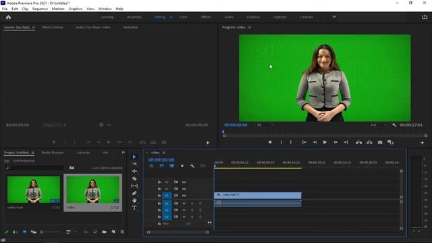Screen dimensions: 432x243
Task: Open playback resolution Full dropdown
Action: click(x=378, y=125)
